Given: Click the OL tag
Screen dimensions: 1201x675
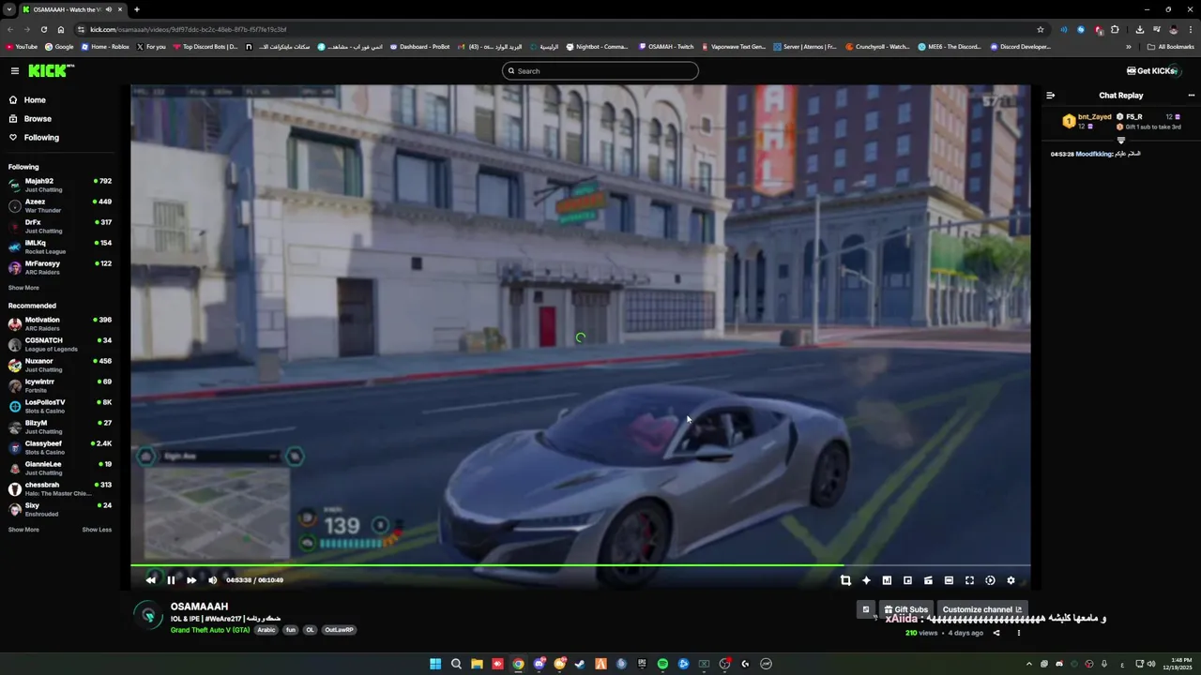Looking at the screenshot, I should pos(311,630).
